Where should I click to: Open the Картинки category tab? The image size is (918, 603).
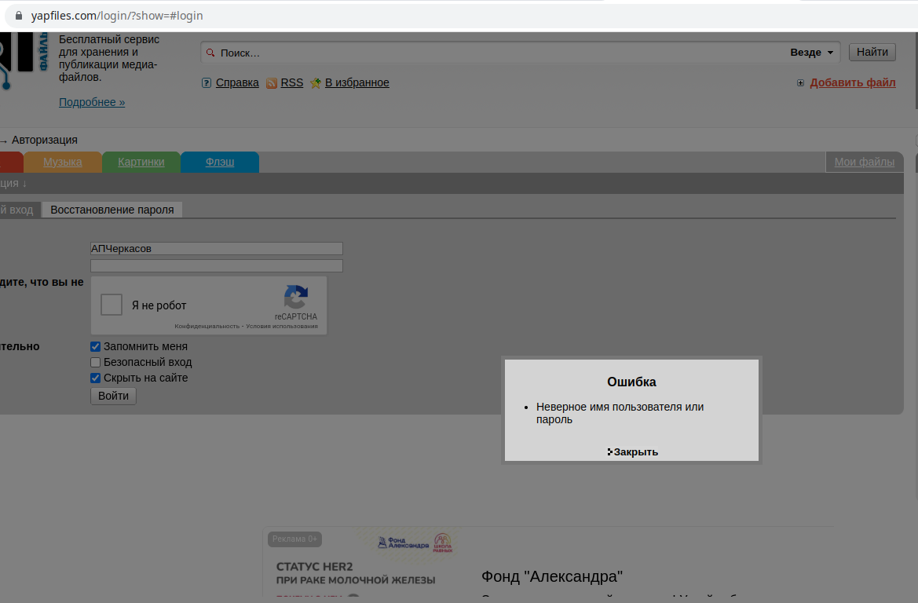pyautogui.click(x=141, y=163)
